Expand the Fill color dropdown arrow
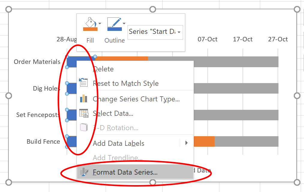 100,23
